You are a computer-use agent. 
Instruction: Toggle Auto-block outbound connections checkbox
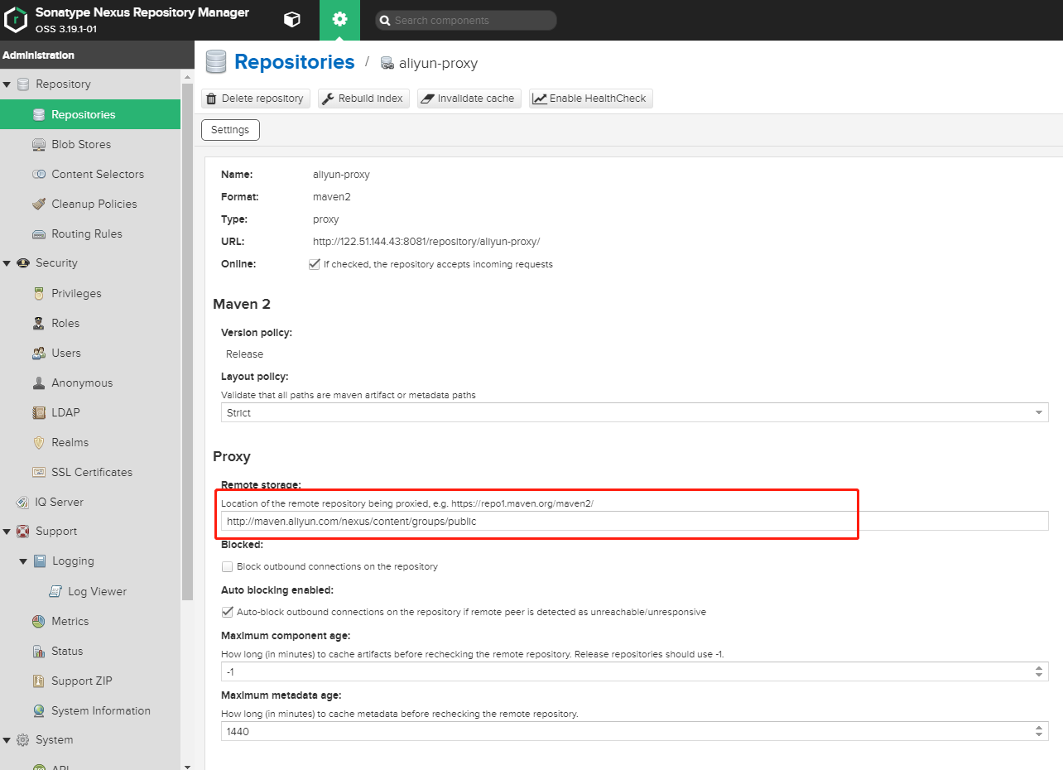coord(227,612)
